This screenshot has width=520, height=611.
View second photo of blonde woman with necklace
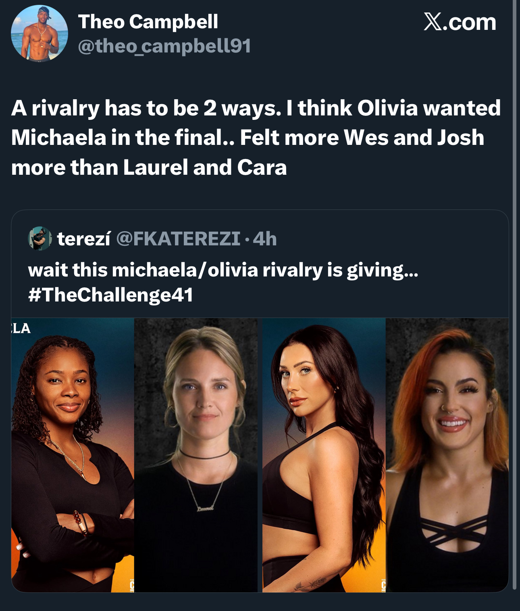(x=196, y=455)
